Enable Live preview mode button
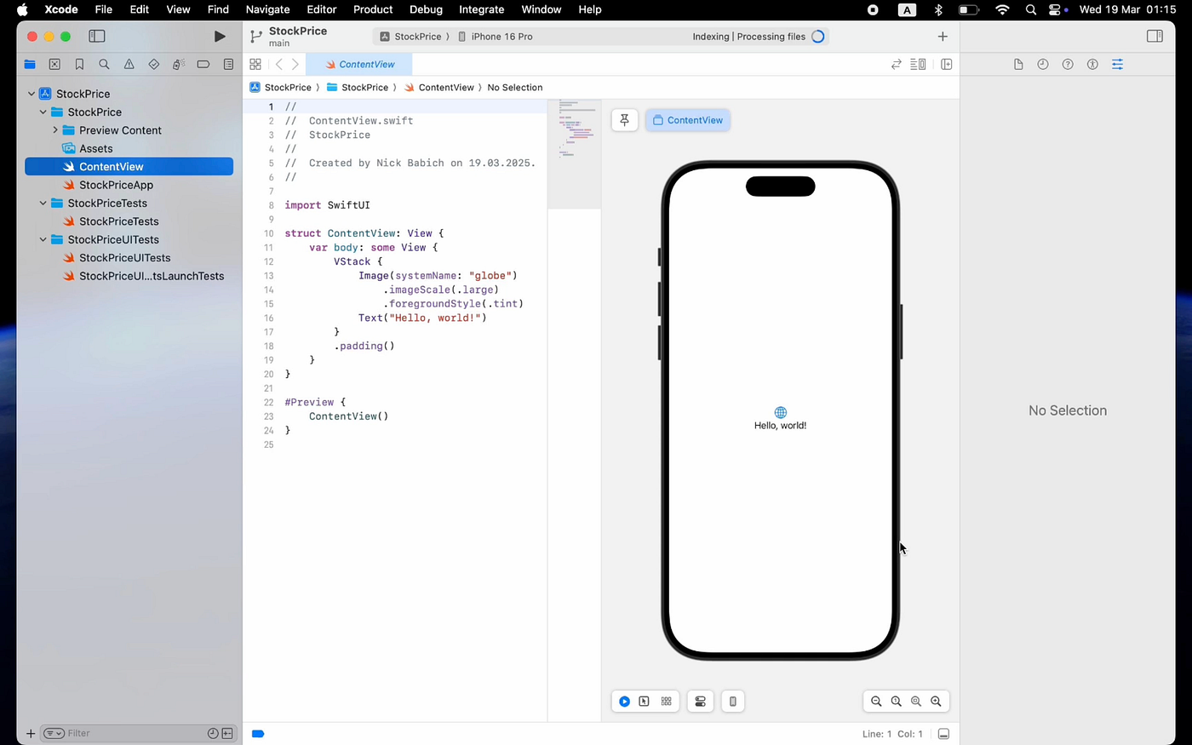 click(624, 702)
